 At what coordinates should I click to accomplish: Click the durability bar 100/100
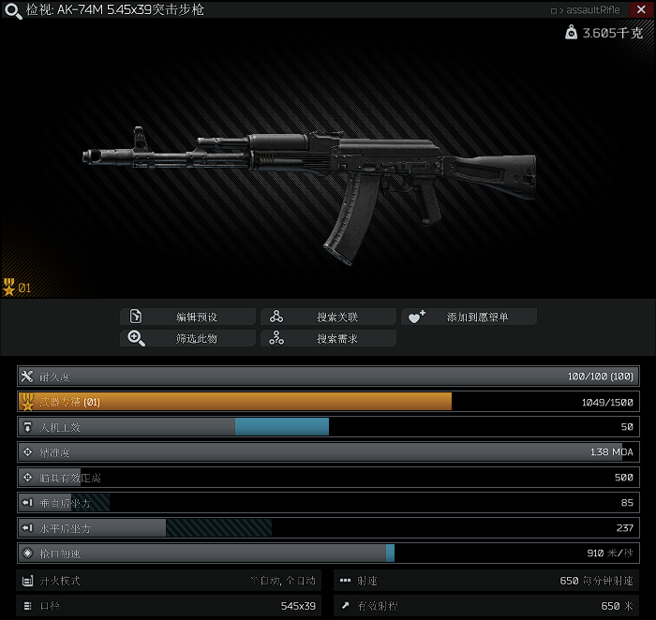328,376
